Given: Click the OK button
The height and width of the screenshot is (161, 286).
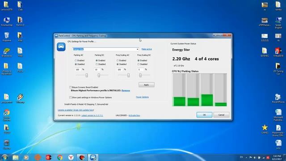Looking at the screenshot, I should [204, 115].
